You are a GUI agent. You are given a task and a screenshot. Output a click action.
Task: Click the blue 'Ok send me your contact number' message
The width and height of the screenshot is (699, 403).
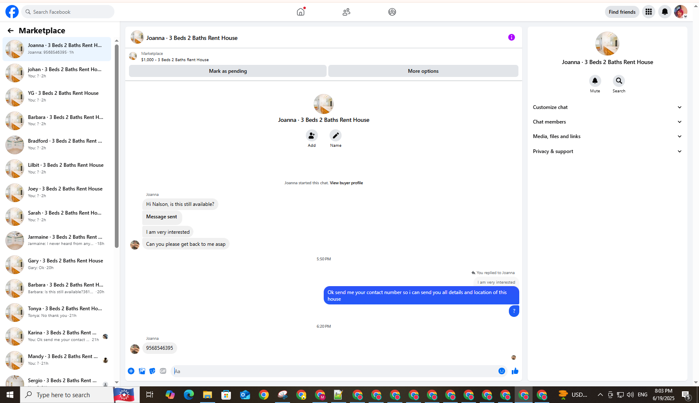click(x=421, y=296)
